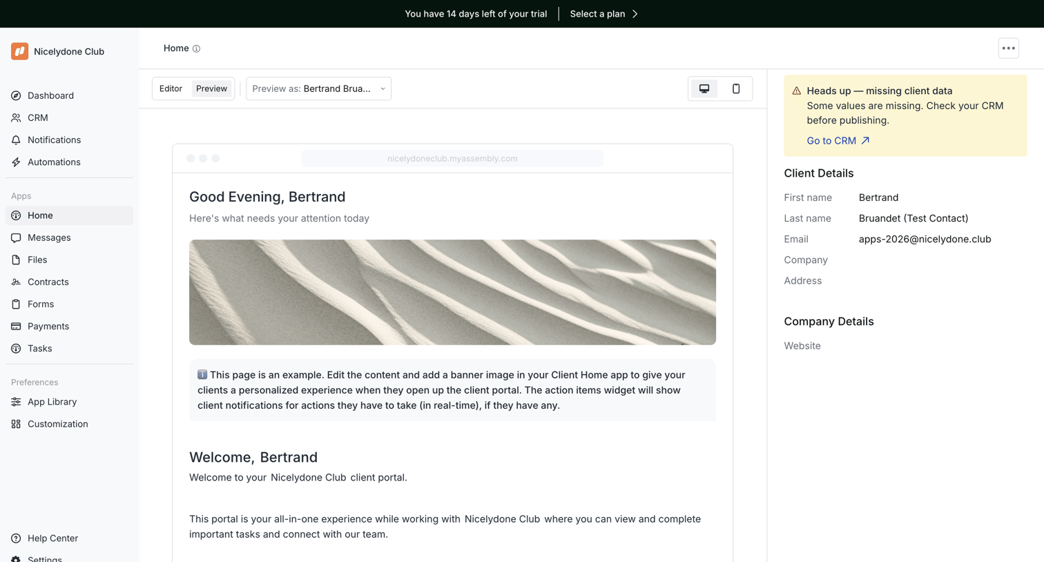Switch to the Editor tab
This screenshot has width=1044, height=562.
[171, 88]
